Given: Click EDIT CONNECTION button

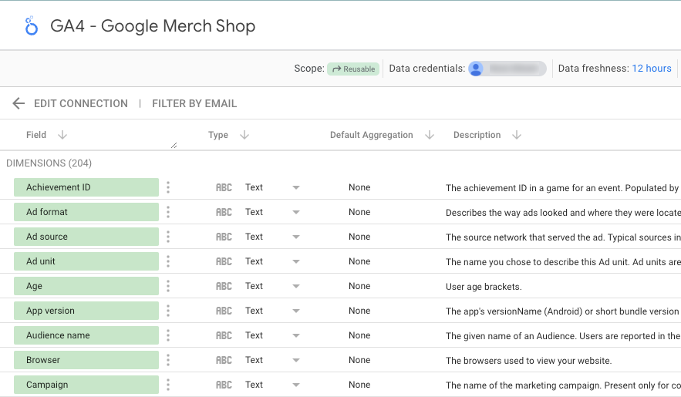Looking at the screenshot, I should pyautogui.click(x=81, y=103).
